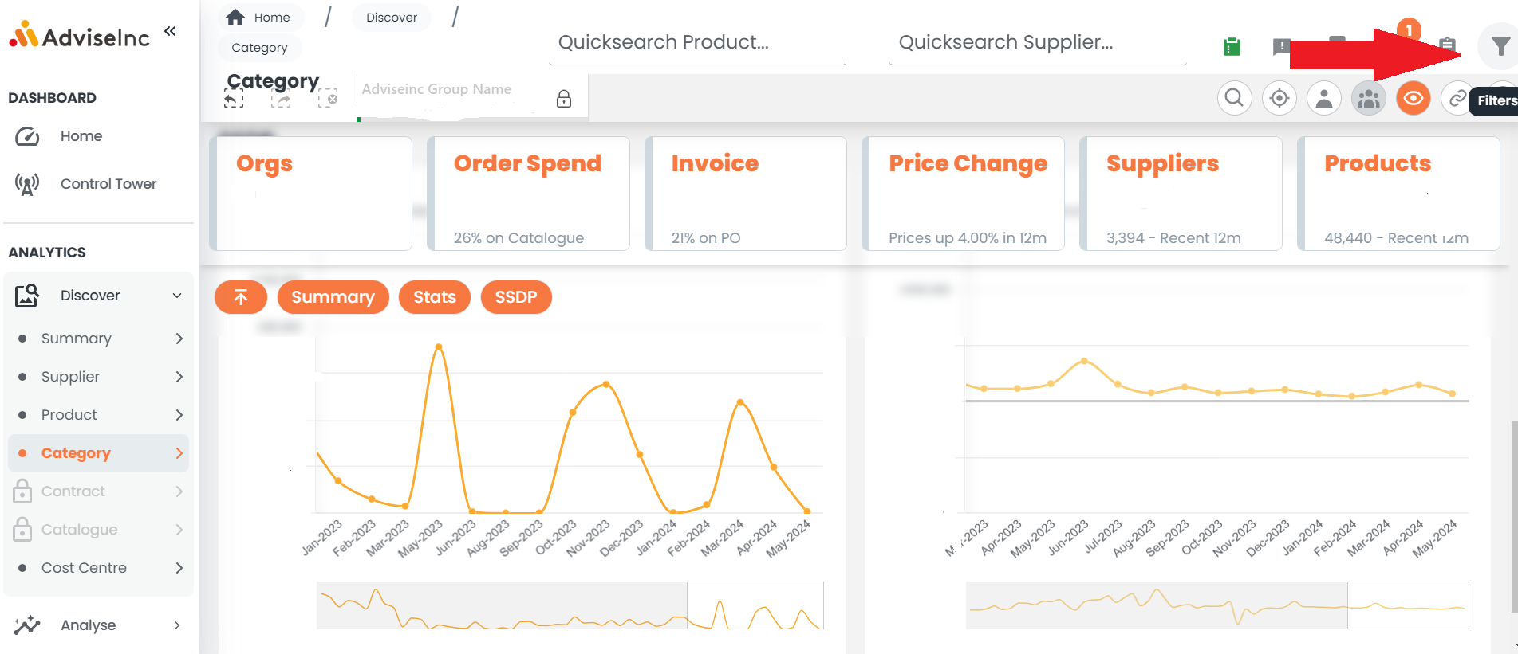Clear selections with the X icon
The image size is (1518, 654).
328,99
